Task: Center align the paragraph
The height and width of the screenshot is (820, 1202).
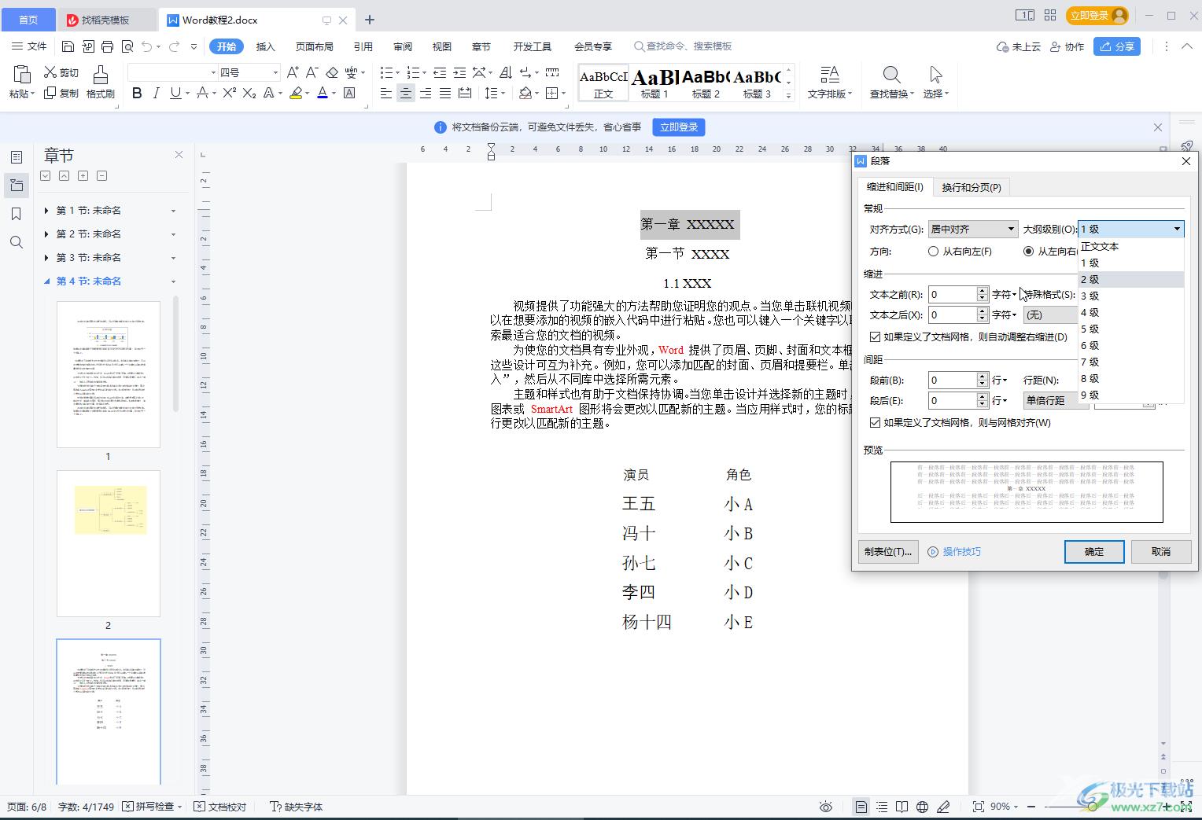Action: [x=405, y=93]
